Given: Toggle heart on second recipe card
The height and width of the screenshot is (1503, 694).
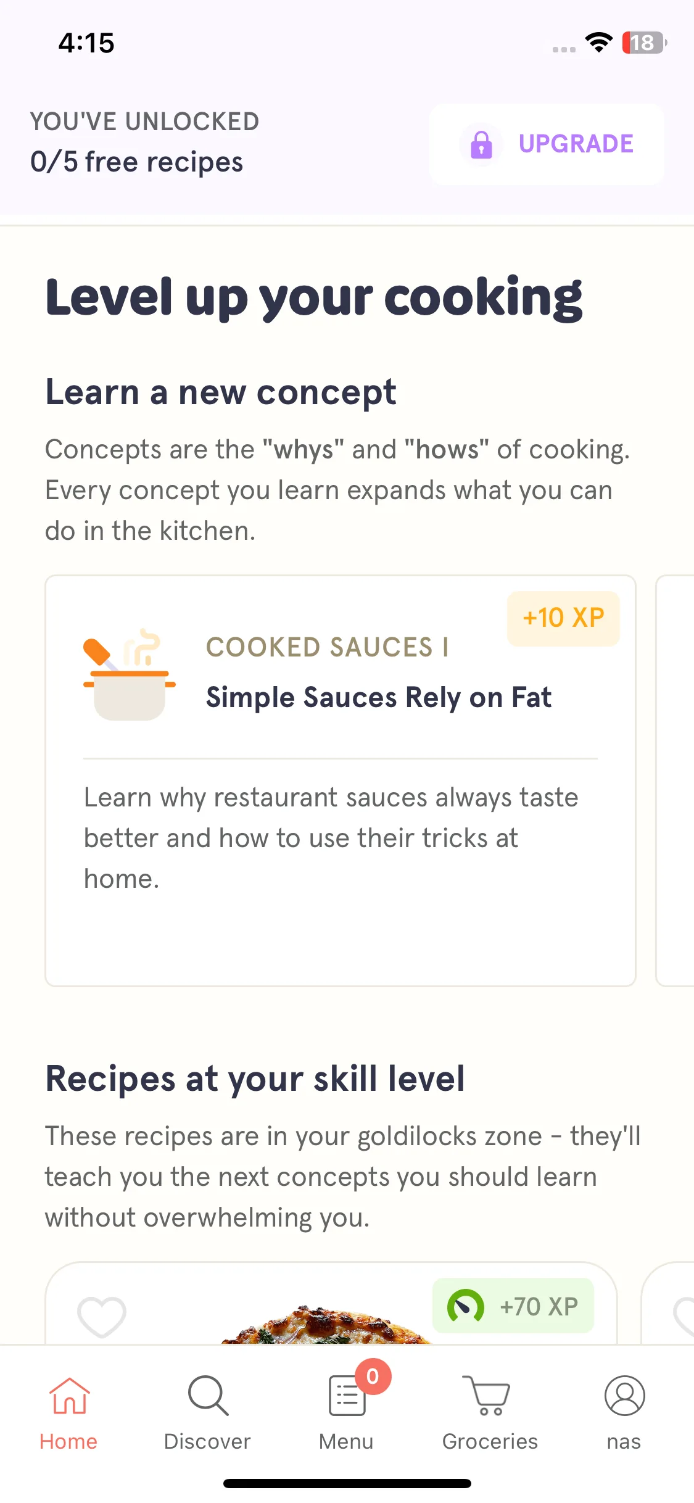Looking at the screenshot, I should click(684, 1316).
